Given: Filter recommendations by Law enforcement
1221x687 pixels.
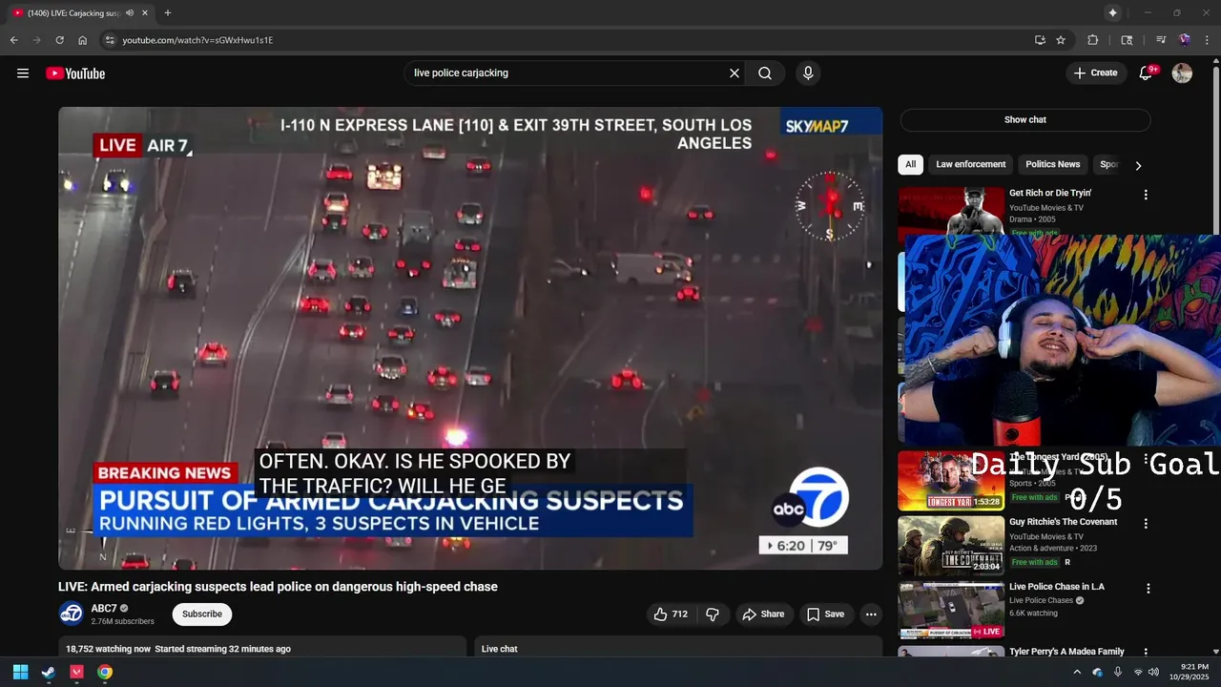Looking at the screenshot, I should click(x=970, y=164).
